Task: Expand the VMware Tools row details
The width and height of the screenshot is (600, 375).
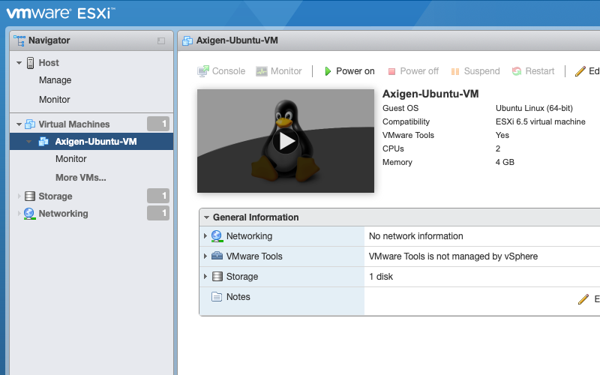Action: click(205, 256)
